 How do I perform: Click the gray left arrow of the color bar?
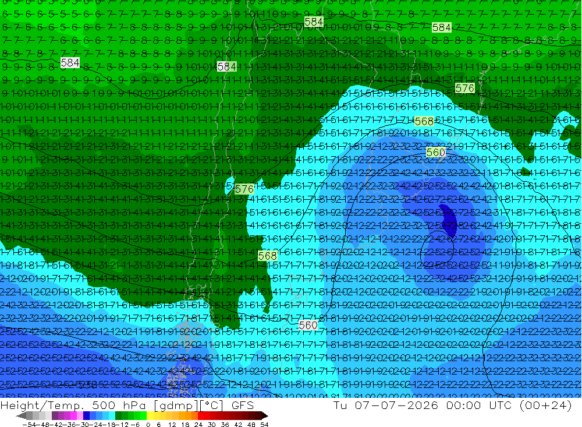[x=21, y=416]
